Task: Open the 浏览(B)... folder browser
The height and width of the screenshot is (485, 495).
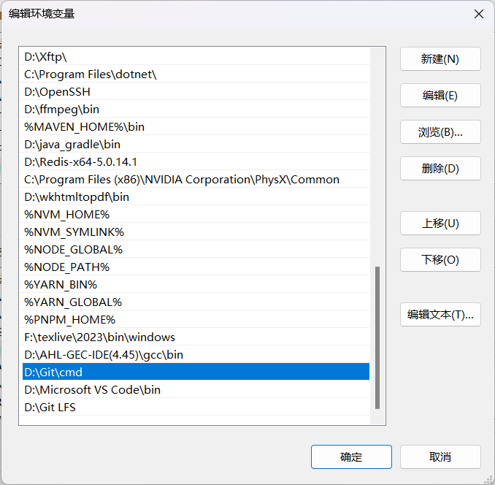Action: click(x=440, y=132)
